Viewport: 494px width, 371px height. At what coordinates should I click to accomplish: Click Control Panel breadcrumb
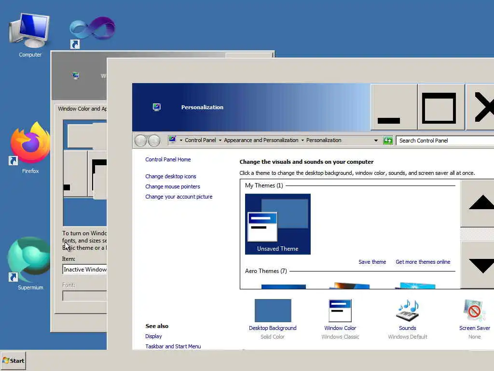pos(200,140)
